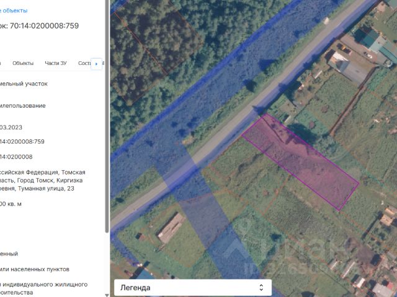397x297 pixels.
Task: Select the land category text населенных пунктов
Action: pos(40,269)
